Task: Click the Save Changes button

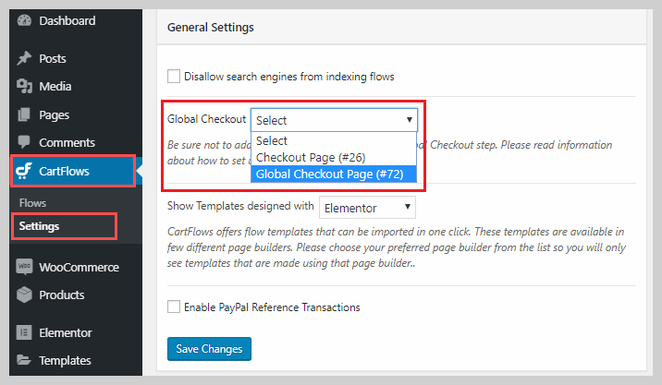Action: click(x=209, y=349)
